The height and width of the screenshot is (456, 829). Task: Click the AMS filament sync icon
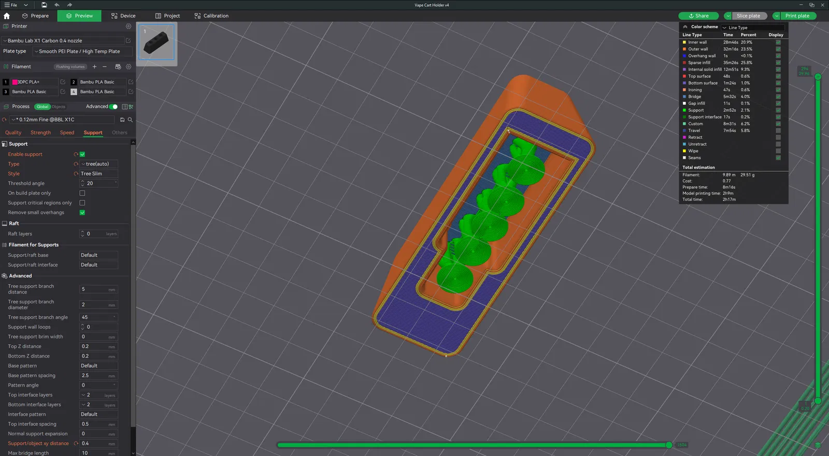click(x=118, y=67)
